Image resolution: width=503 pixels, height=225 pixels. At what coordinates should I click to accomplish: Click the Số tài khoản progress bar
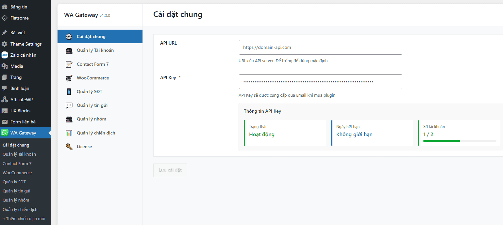(x=460, y=141)
